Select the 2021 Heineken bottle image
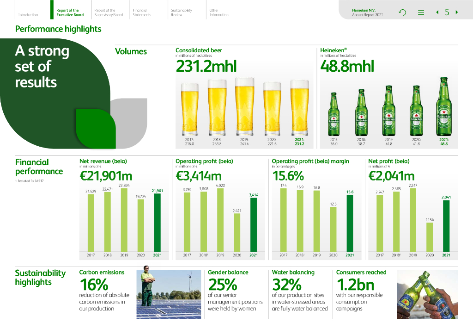Screen dimensions: 473x335 click(x=444, y=106)
